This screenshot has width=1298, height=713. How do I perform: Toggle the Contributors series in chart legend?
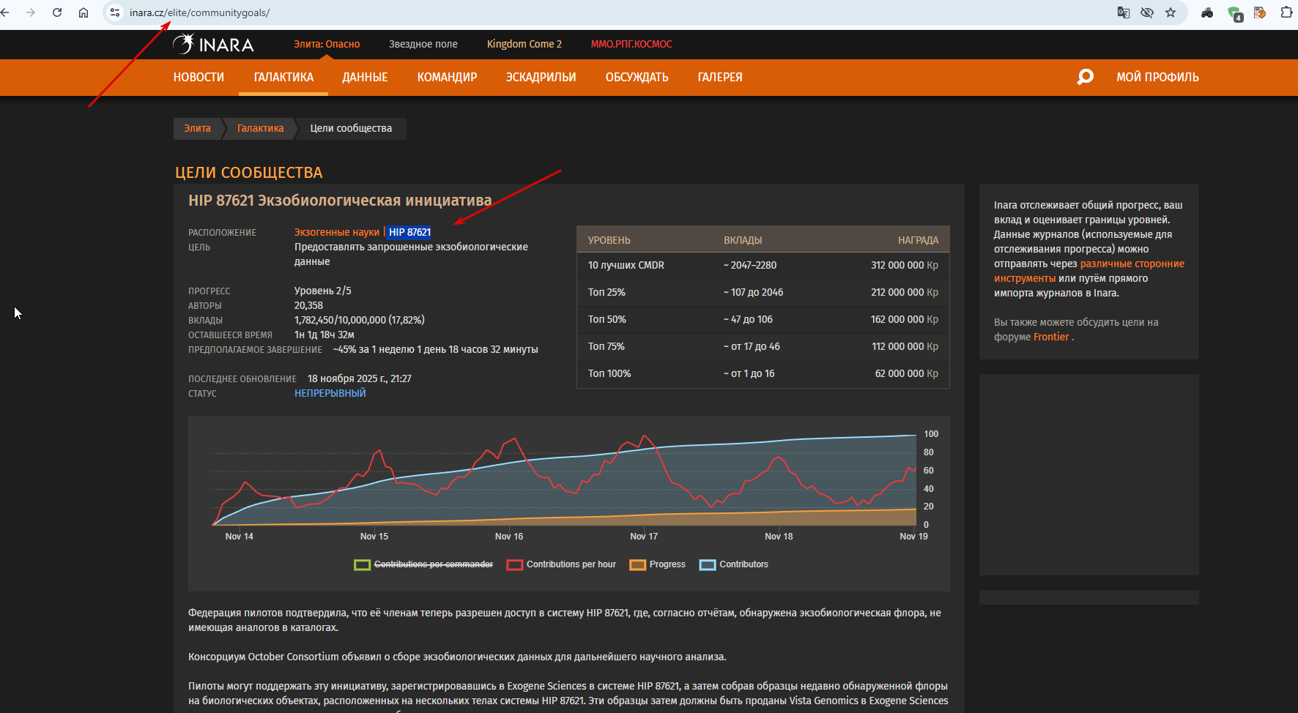click(x=743, y=564)
